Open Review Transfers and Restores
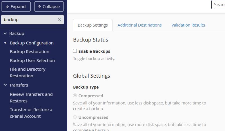Screen dimensions: 225x131 point(31,98)
